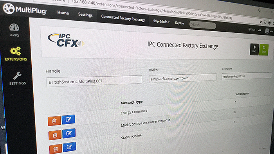The height and width of the screenshot is (154, 274).
Task: Edit the Modify Station Parameter Response row
Action: pos(69,133)
